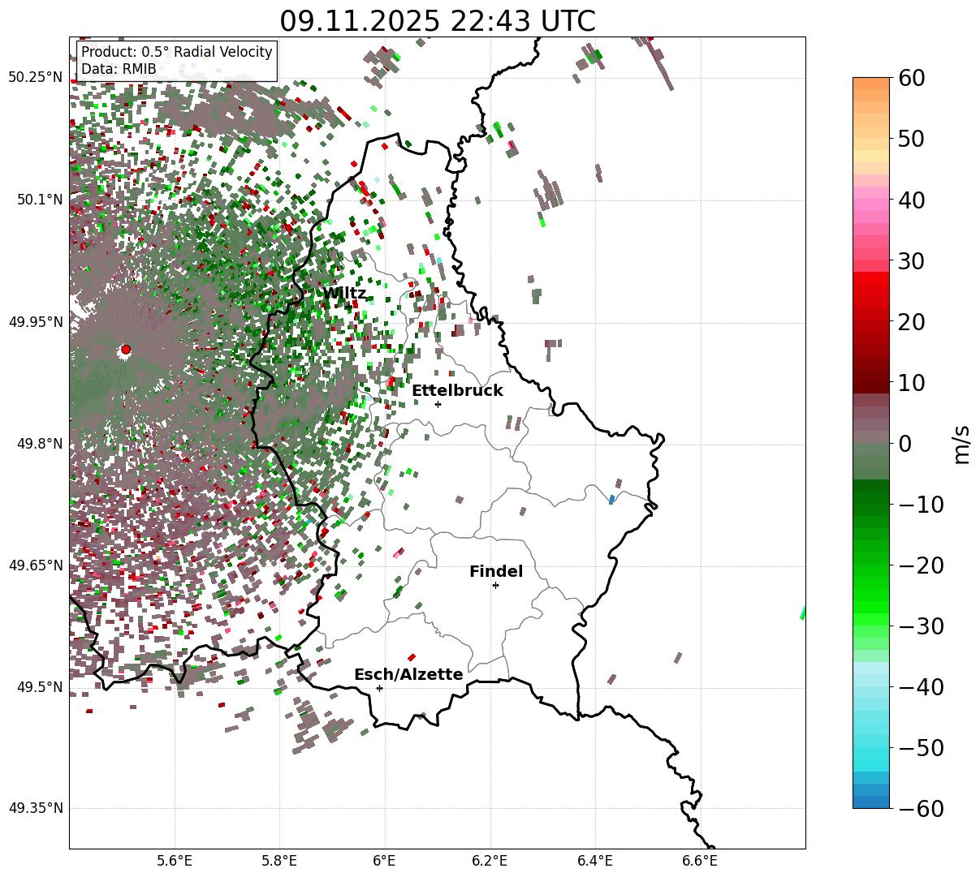Screen dimensions: 980x877
Task: Click the Esch/Alzette station cross marker
Action: (x=379, y=688)
